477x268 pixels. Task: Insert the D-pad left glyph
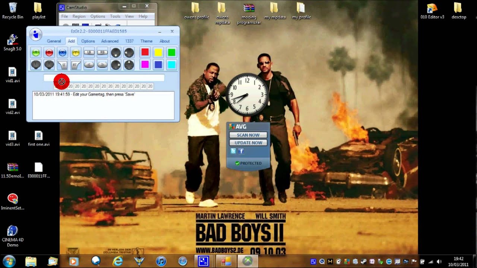tap(129, 52)
